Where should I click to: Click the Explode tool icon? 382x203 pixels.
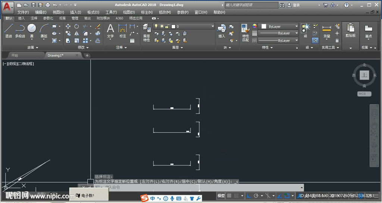(x=98, y=33)
